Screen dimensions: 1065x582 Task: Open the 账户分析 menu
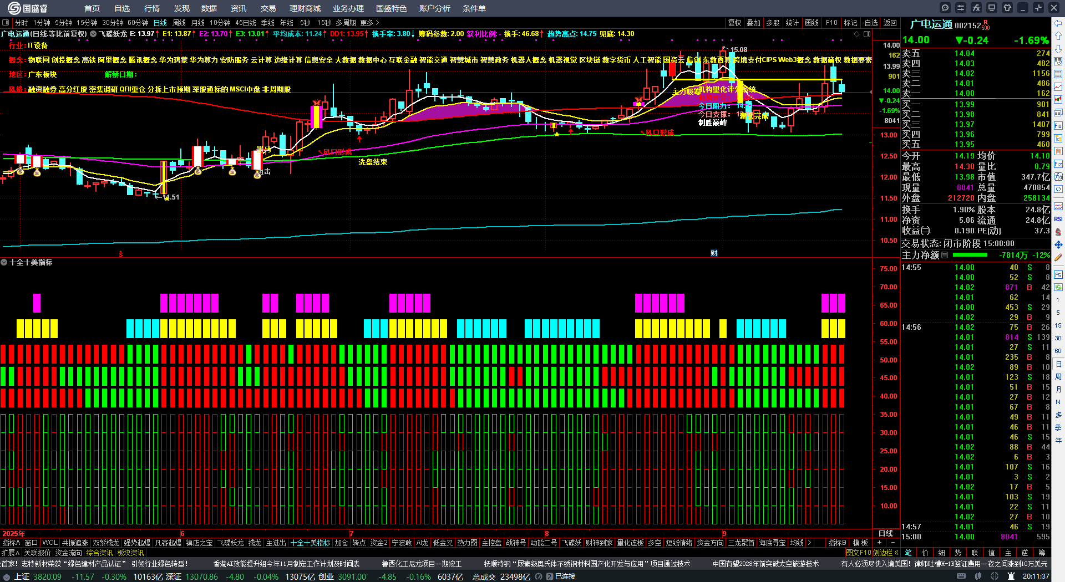[435, 8]
